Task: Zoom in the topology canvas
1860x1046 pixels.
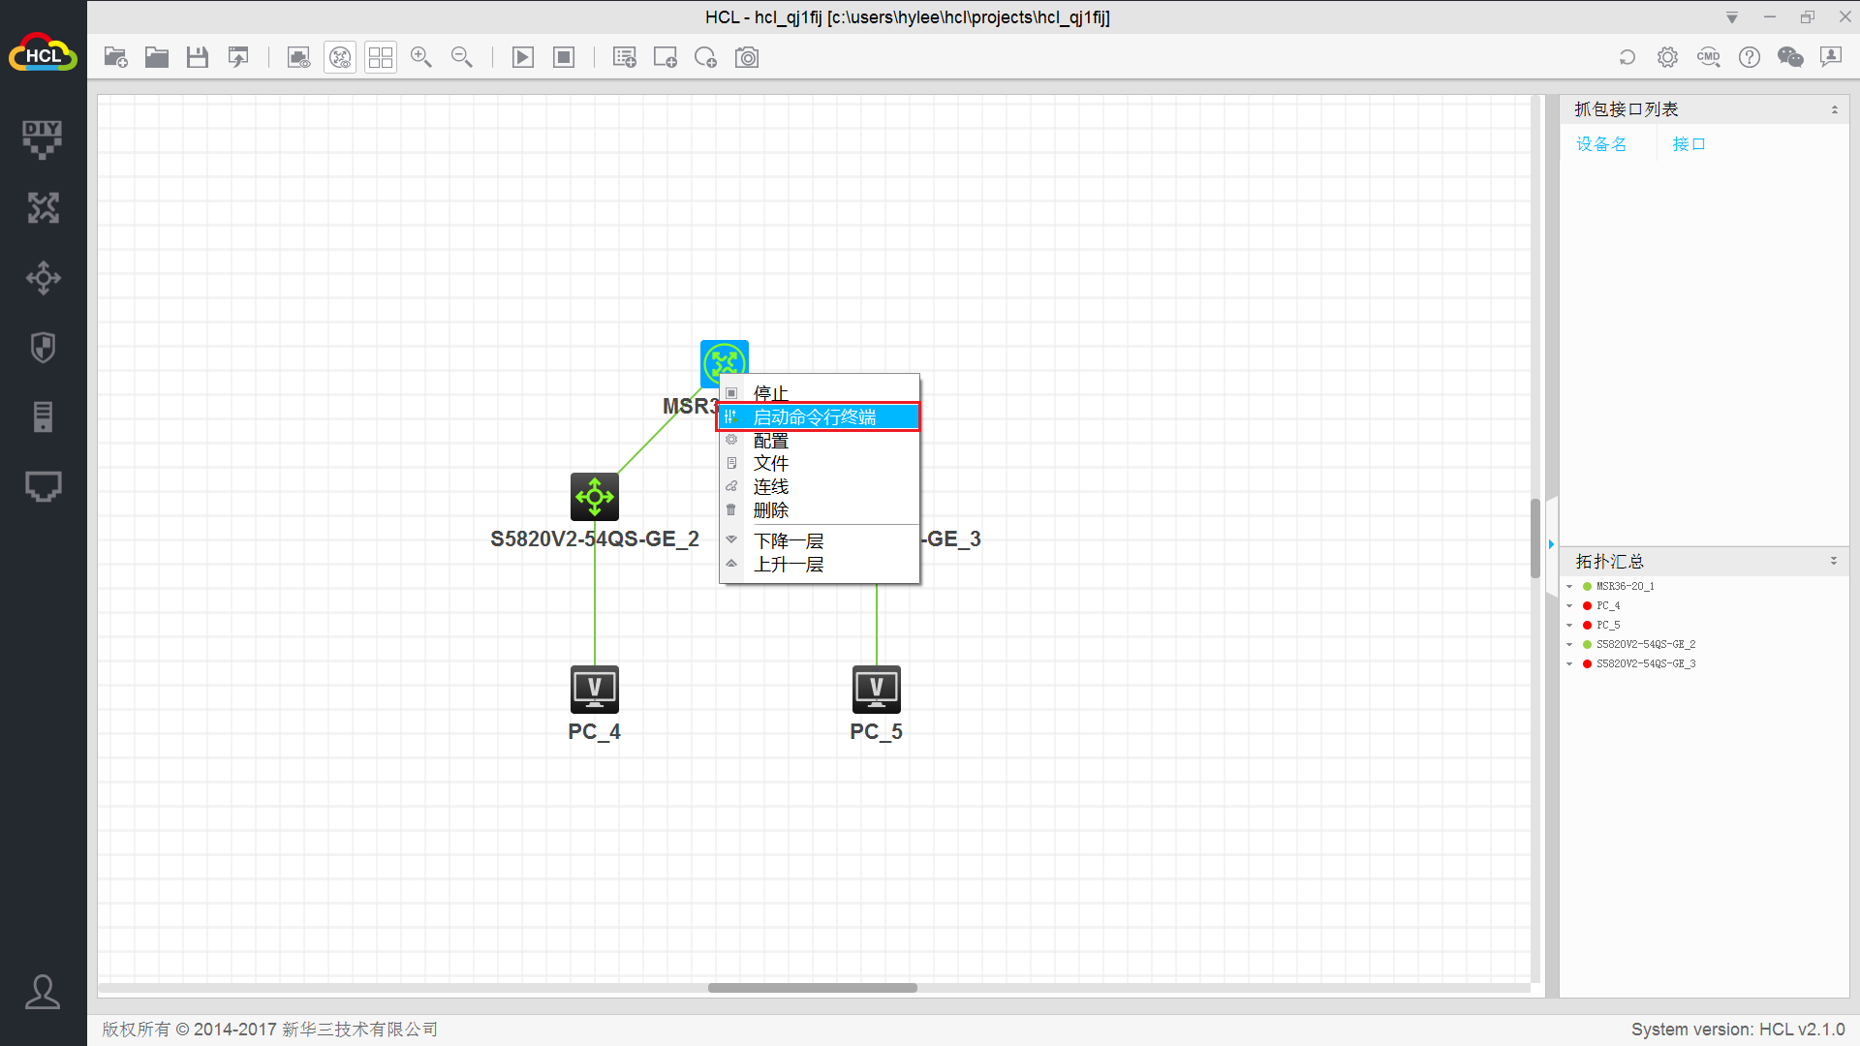Action: [421, 57]
